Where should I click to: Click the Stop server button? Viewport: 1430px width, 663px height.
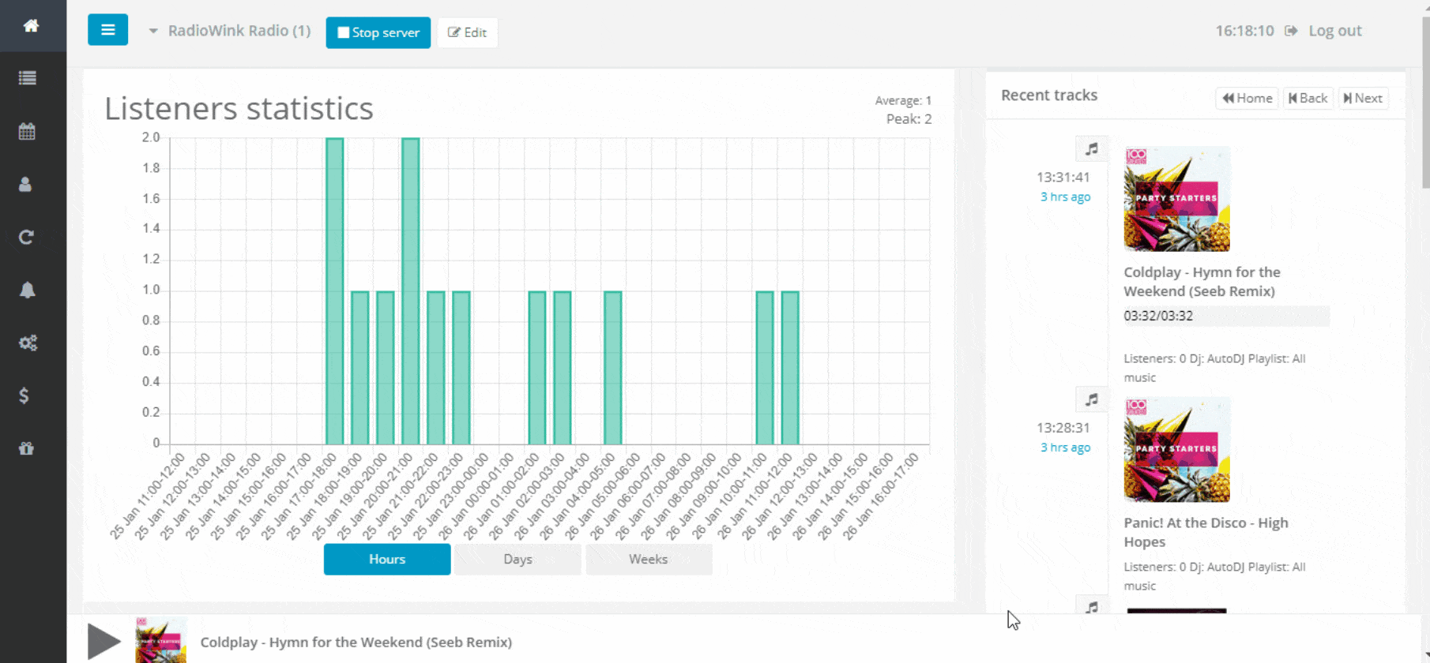click(x=378, y=32)
